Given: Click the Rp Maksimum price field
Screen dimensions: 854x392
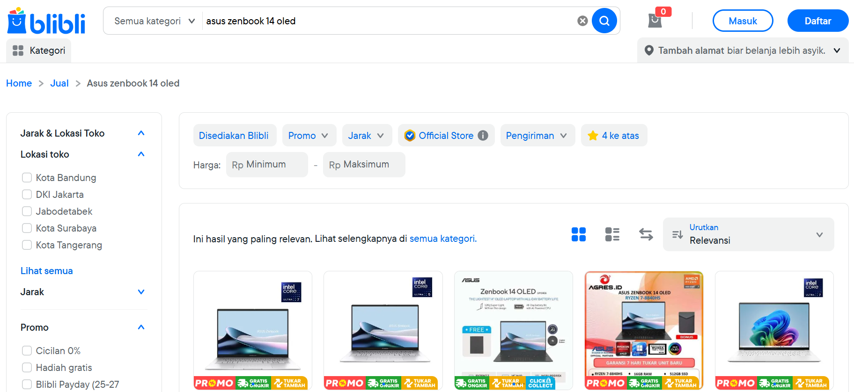Looking at the screenshot, I should [x=364, y=165].
